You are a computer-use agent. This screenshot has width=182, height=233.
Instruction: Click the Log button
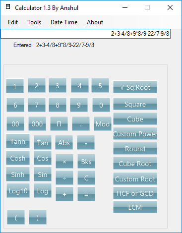[x=43, y=190]
